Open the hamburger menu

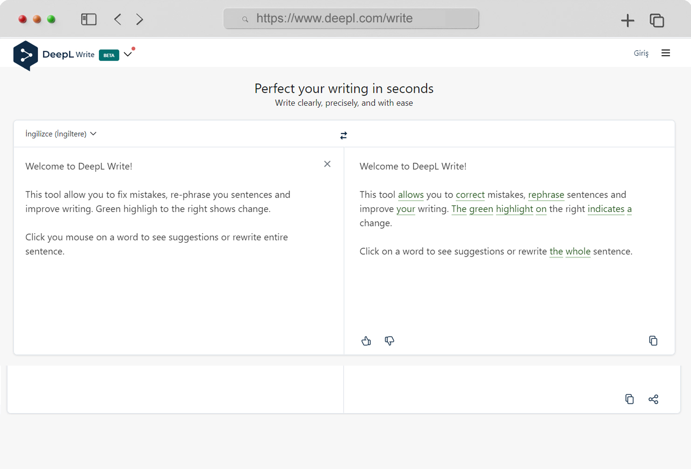pos(665,53)
